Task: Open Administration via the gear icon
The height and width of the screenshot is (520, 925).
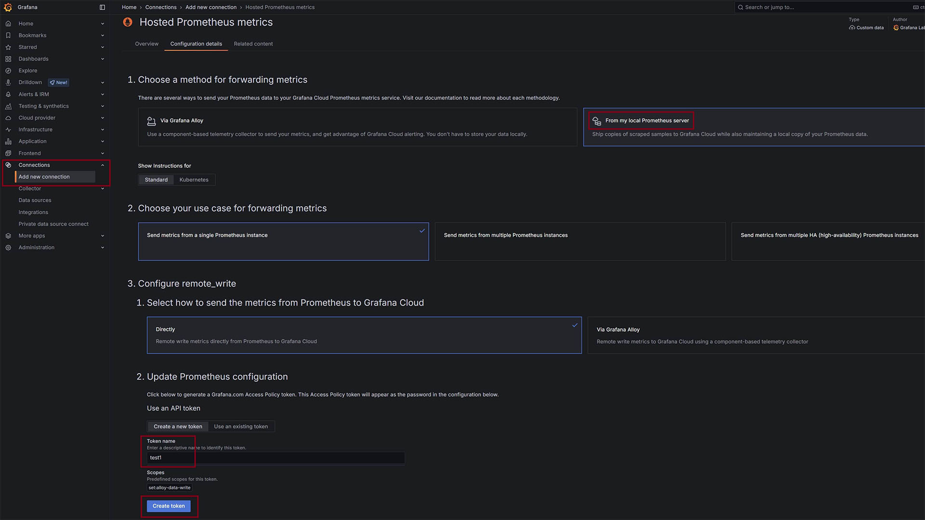Action: tap(8, 247)
